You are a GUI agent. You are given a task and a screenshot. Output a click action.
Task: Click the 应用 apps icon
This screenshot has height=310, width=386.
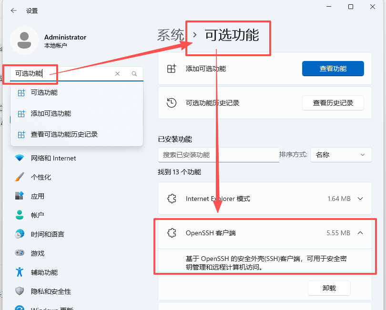point(20,196)
